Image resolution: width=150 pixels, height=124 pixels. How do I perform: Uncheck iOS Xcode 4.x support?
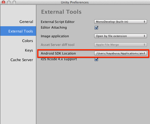point(96,59)
